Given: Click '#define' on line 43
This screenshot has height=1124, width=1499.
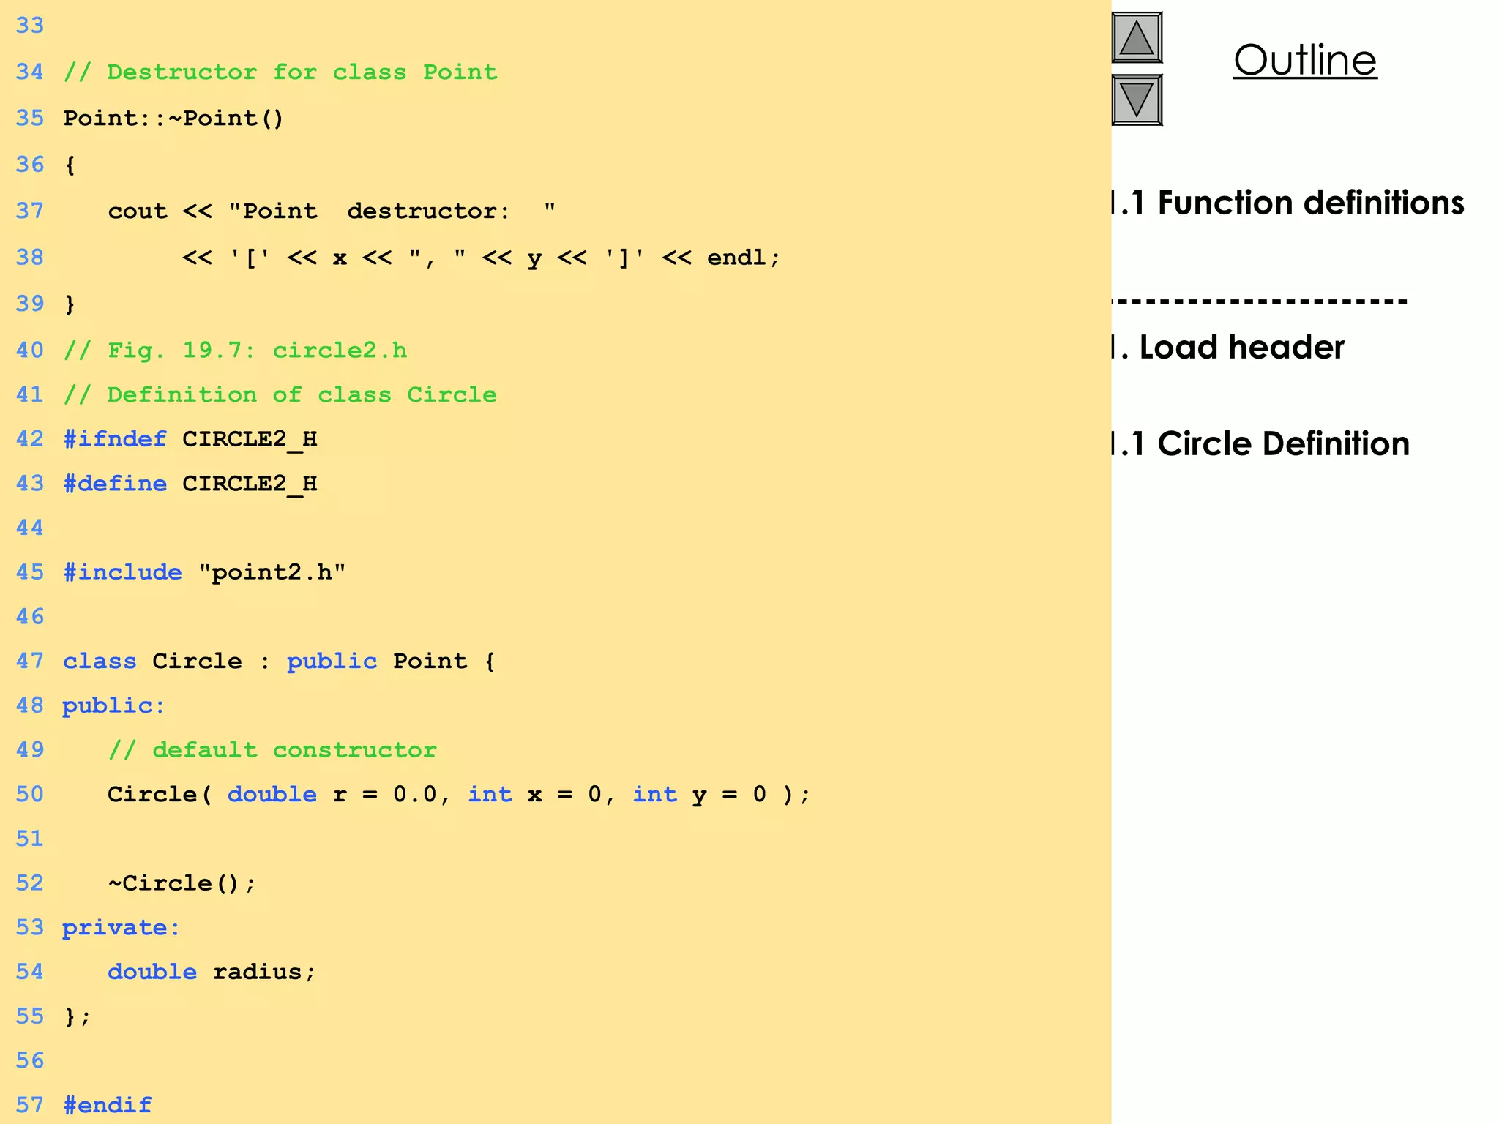Looking at the screenshot, I should (x=115, y=484).
